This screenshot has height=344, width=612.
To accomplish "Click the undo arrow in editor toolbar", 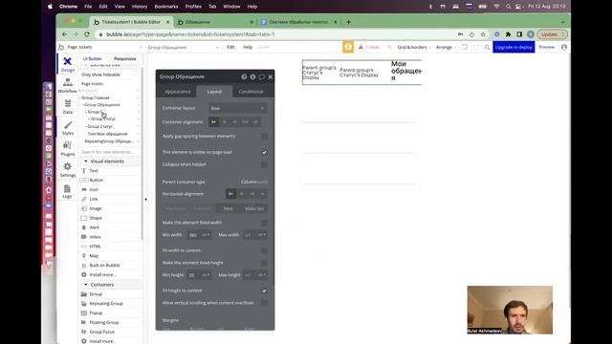I will [x=465, y=47].
